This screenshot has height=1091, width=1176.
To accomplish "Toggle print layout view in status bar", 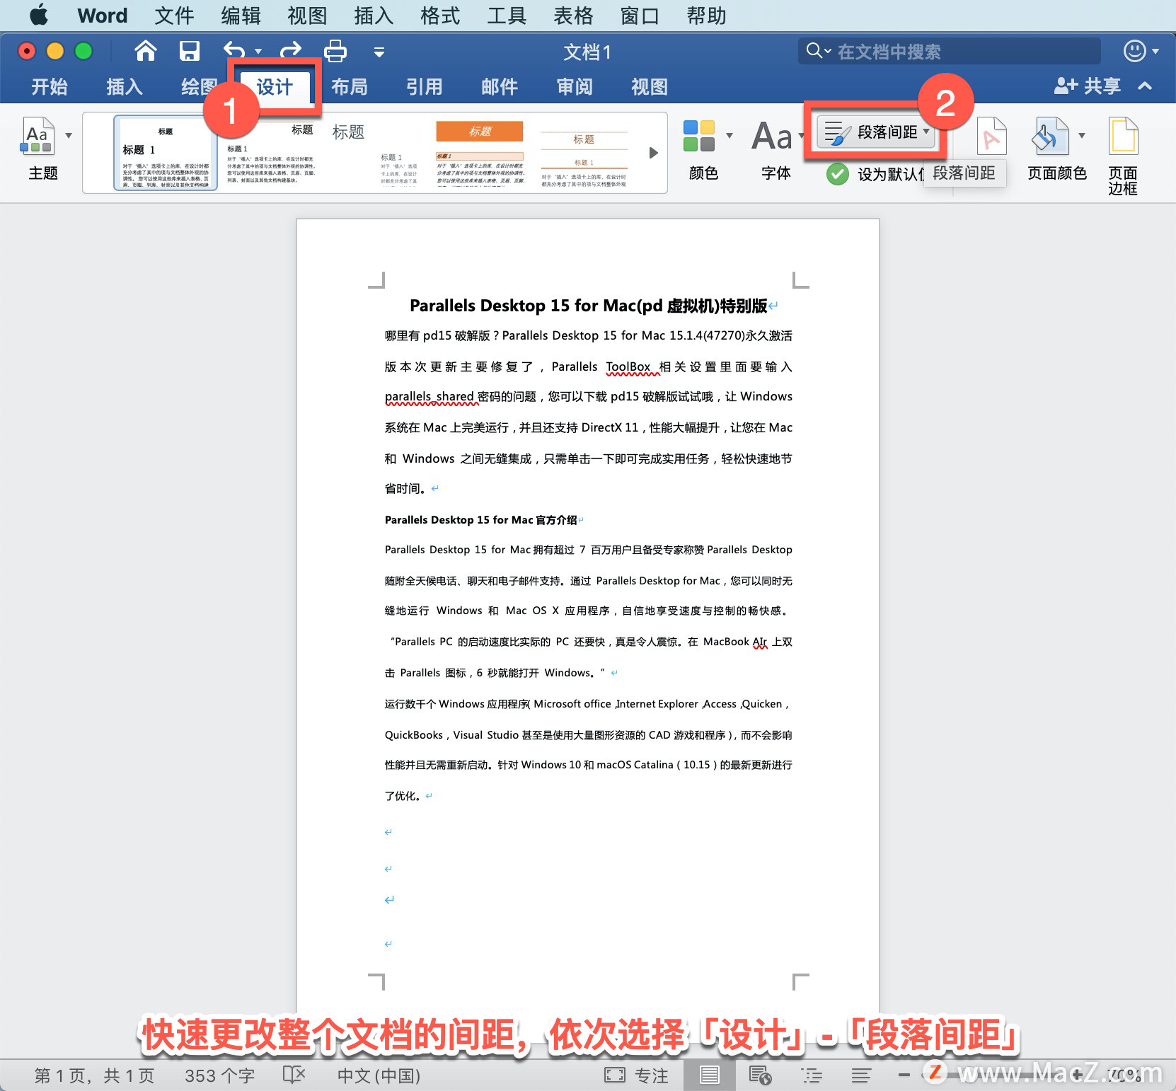I will (709, 1075).
